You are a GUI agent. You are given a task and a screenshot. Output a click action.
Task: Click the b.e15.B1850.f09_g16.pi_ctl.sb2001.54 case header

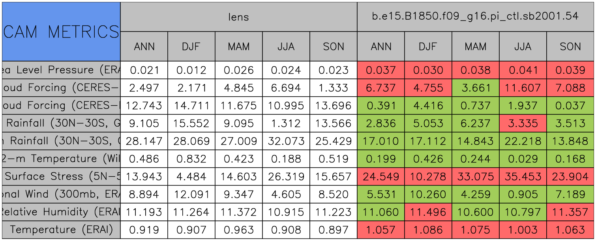pyautogui.click(x=475, y=17)
